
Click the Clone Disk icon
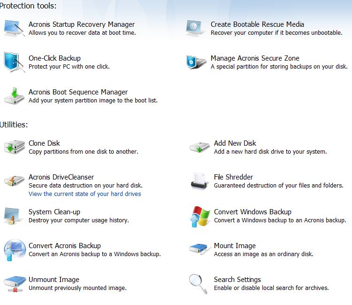[x=15, y=147]
